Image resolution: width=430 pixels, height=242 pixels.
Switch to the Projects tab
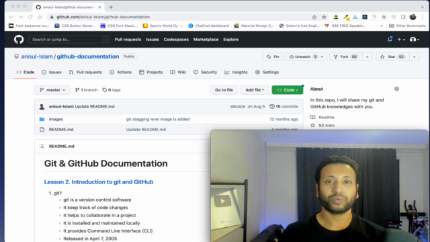pos(150,72)
